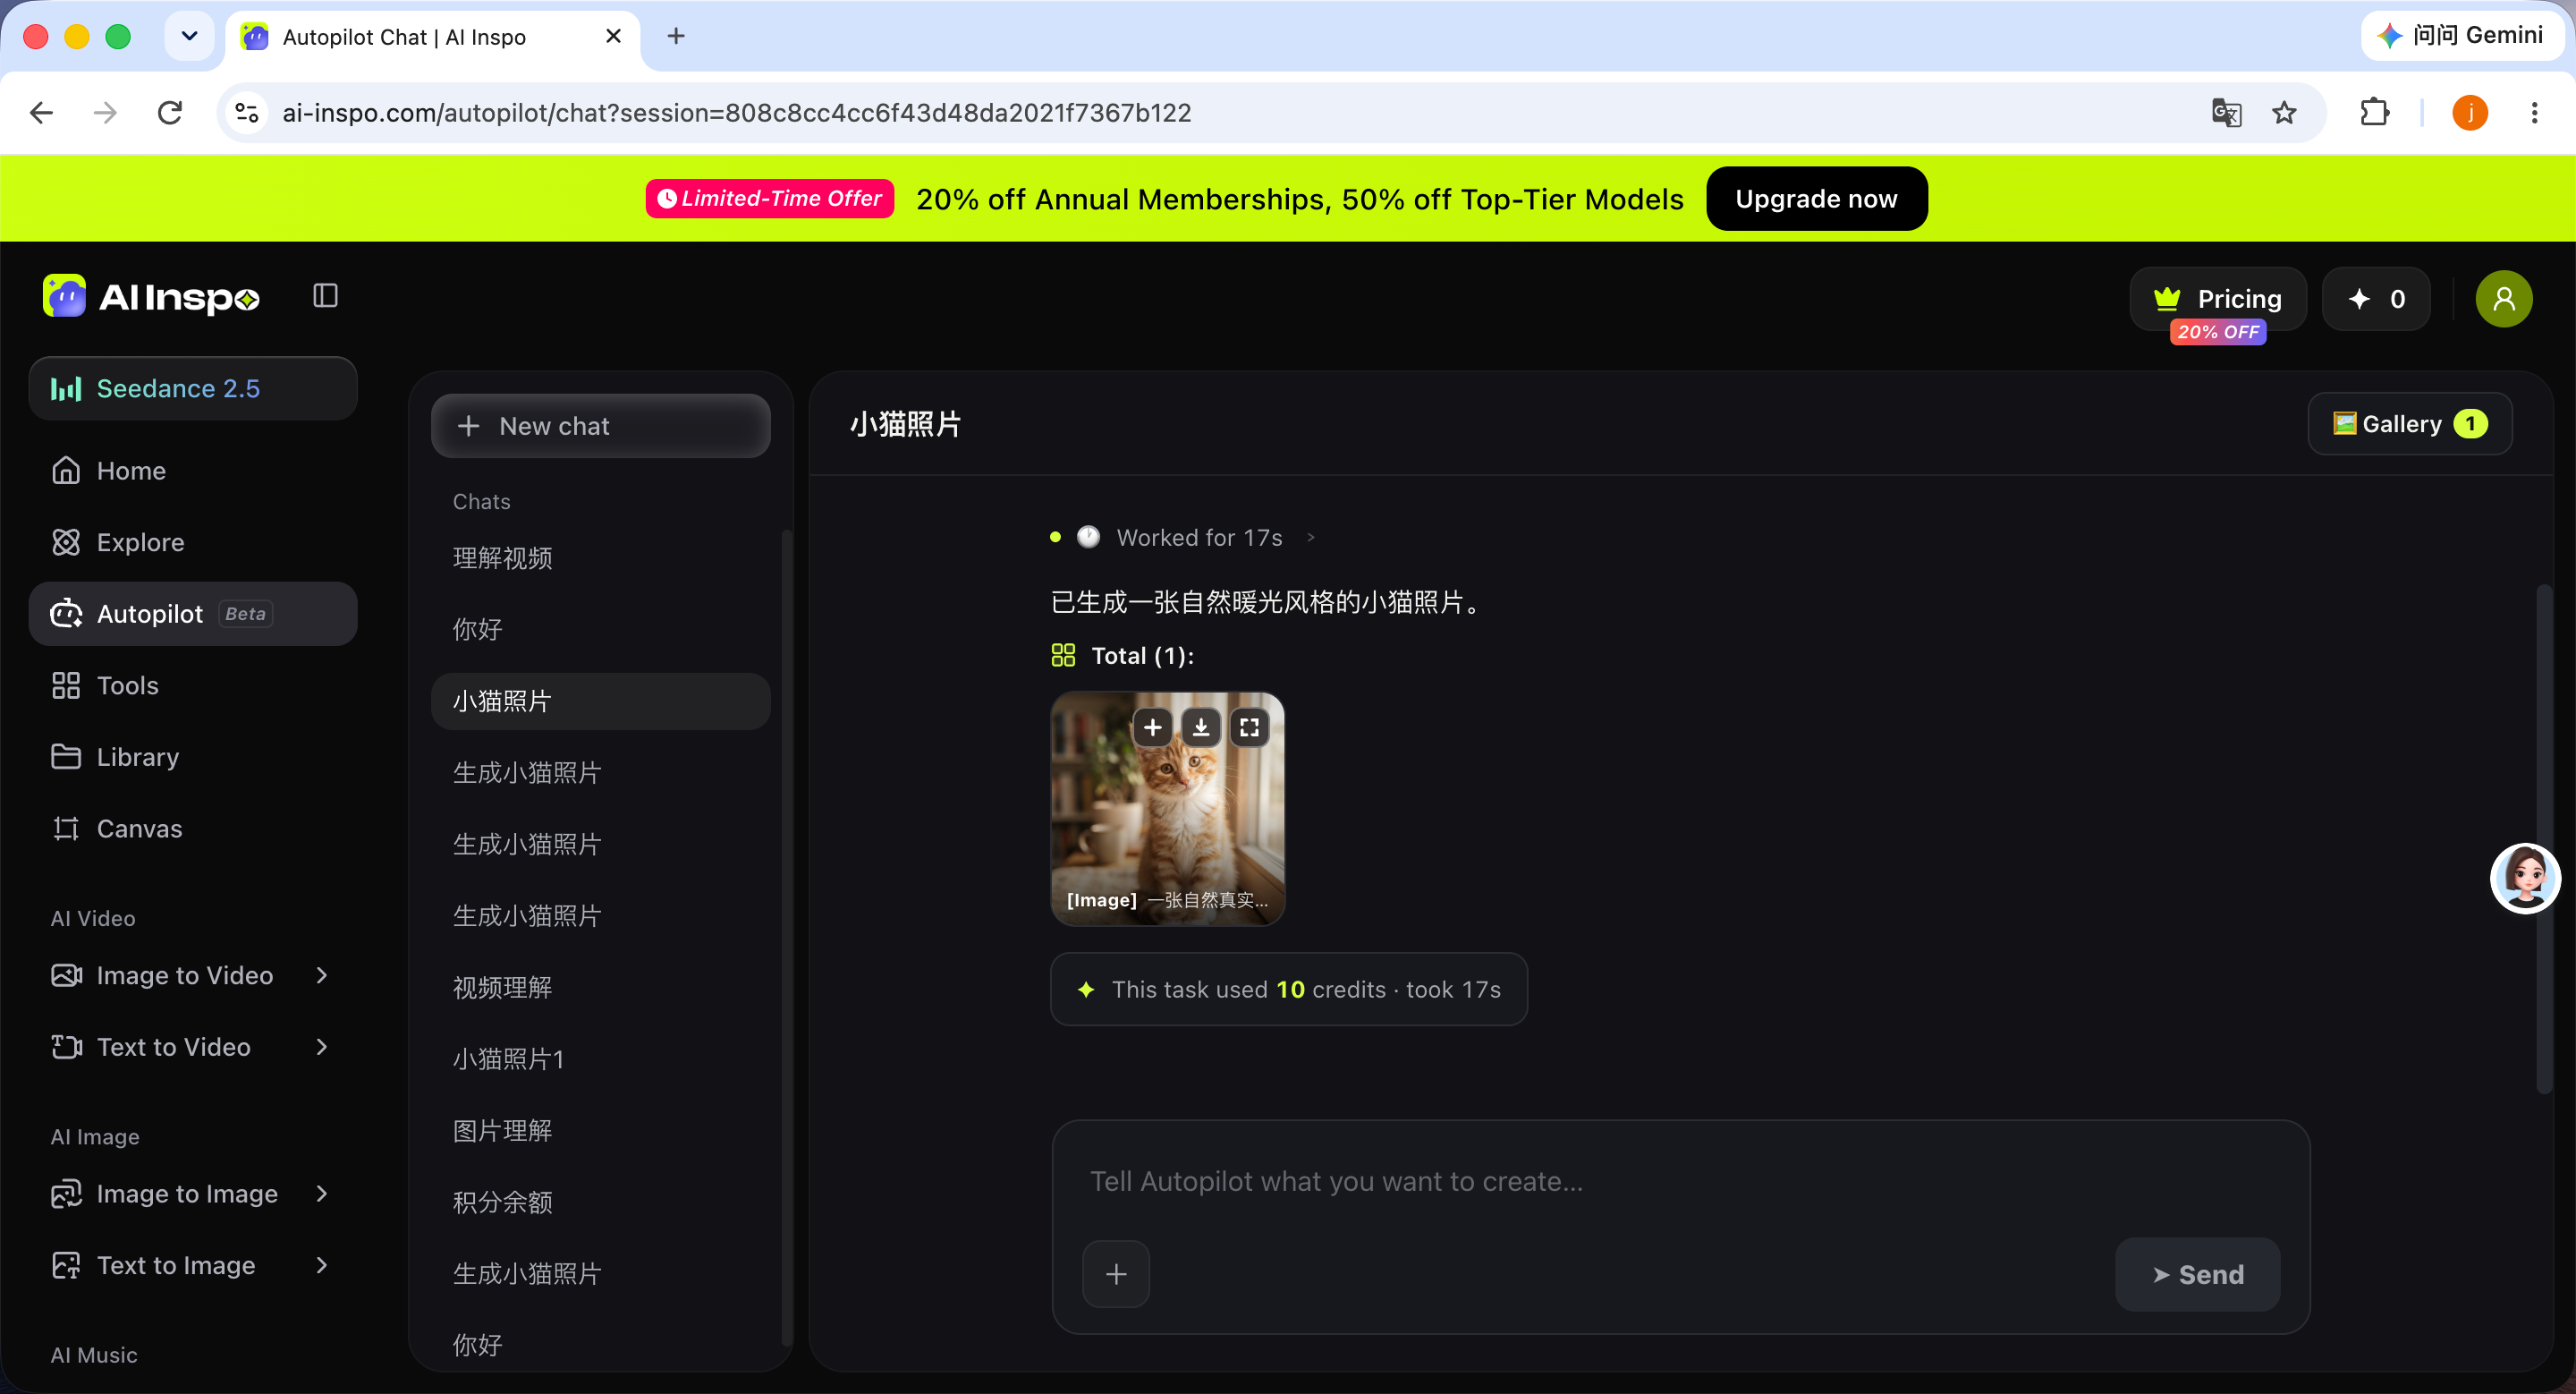The image size is (2576, 1394).
Task: Expand the Image to Video submenu
Action: coord(321,975)
